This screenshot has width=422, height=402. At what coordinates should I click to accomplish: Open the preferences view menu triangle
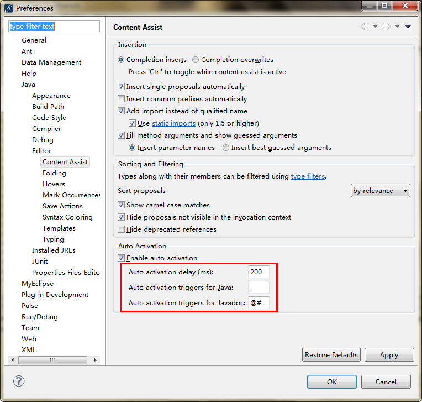(408, 27)
